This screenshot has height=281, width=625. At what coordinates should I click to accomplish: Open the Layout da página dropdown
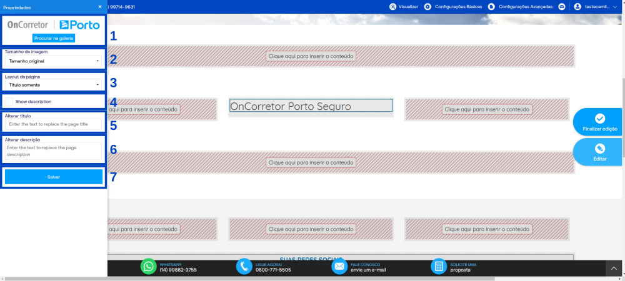(53, 85)
